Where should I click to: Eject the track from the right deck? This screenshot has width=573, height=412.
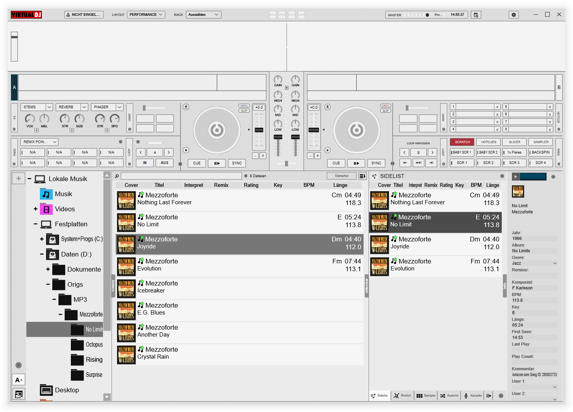328,107
